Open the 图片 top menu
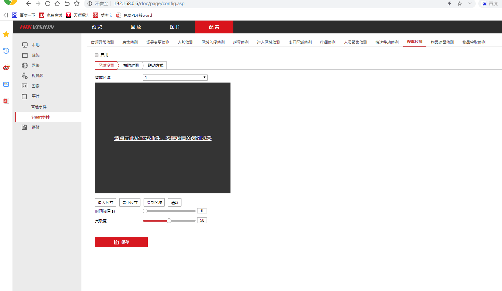 [175, 27]
